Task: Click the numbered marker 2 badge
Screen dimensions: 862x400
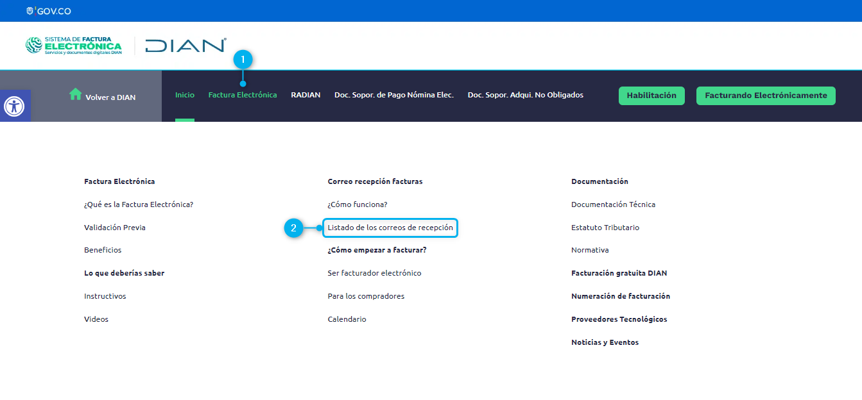Action: point(293,228)
